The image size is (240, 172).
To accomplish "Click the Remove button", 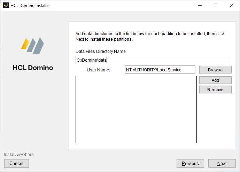I will click(x=215, y=89).
